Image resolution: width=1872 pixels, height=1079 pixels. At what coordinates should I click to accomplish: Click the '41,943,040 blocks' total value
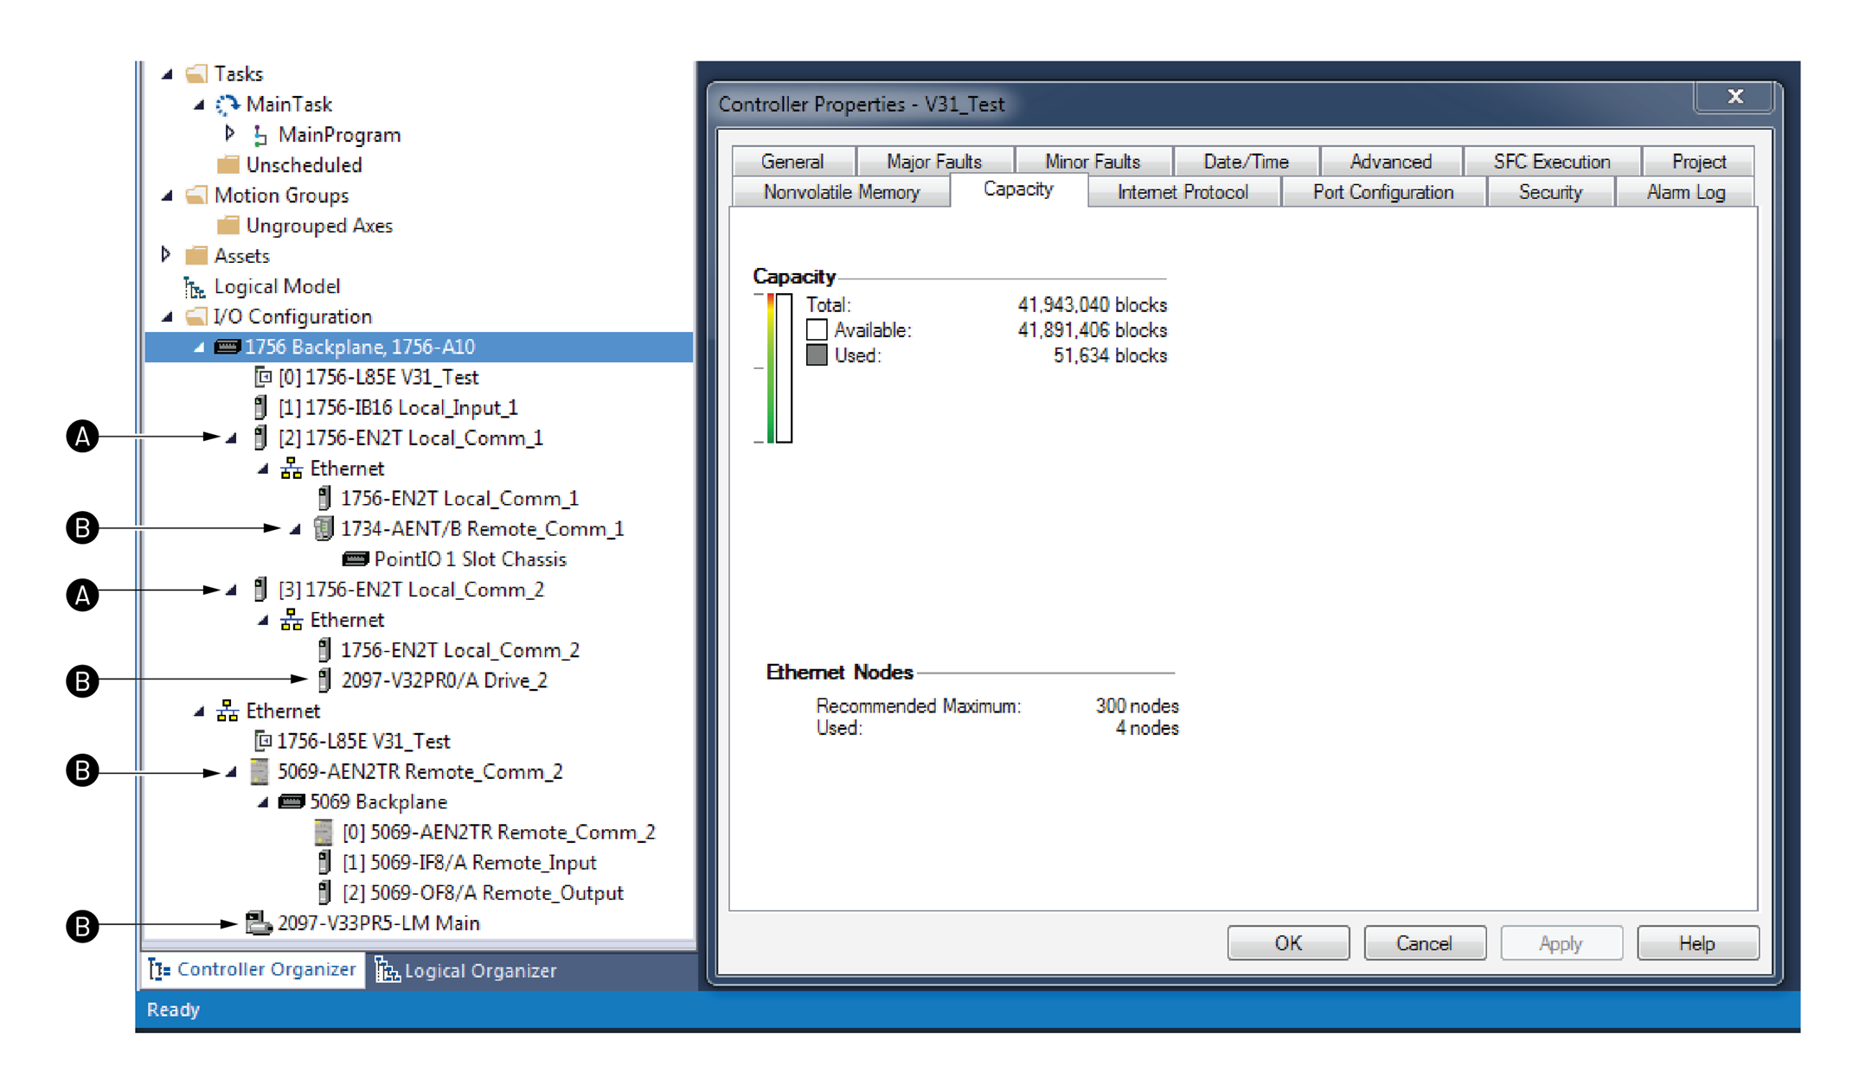tap(1092, 304)
